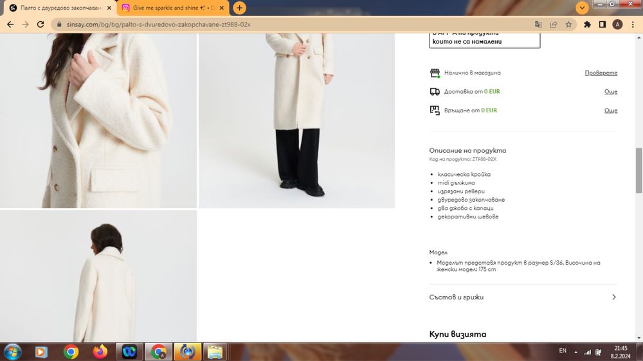Launch Firefox from taskbar
This screenshot has height=361, width=643.
click(100, 351)
